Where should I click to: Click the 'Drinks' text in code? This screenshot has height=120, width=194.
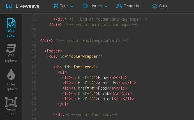pos(105,93)
